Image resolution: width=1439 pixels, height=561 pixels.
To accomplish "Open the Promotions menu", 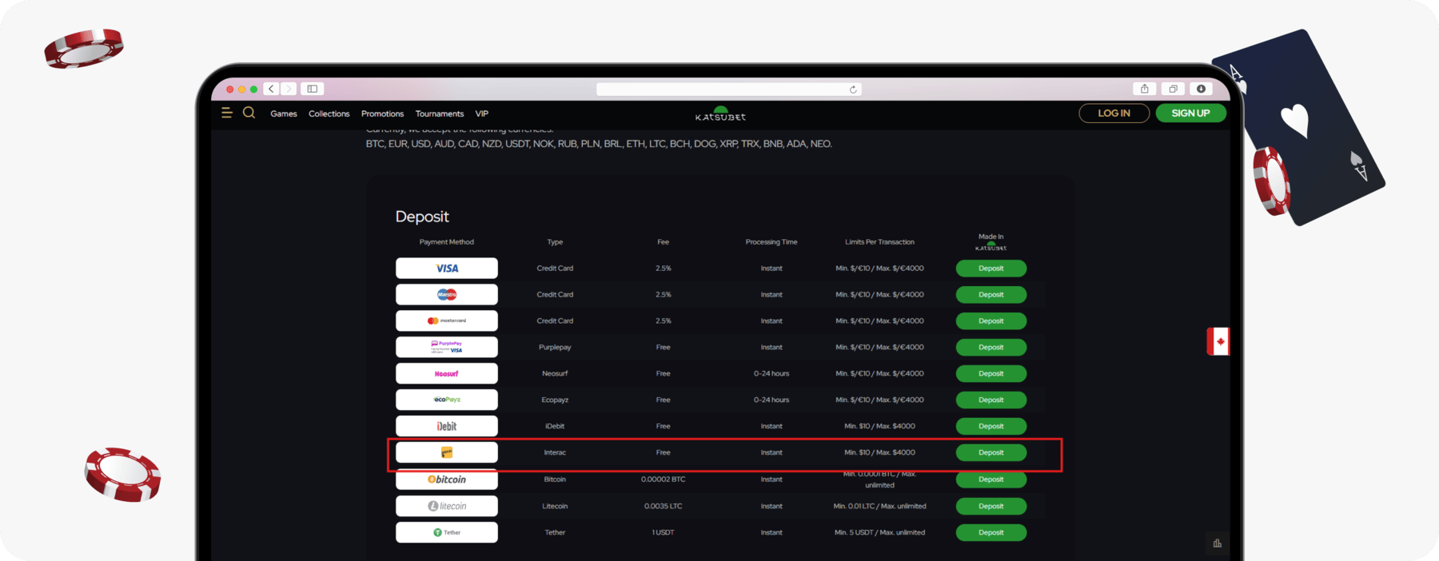I will 382,113.
